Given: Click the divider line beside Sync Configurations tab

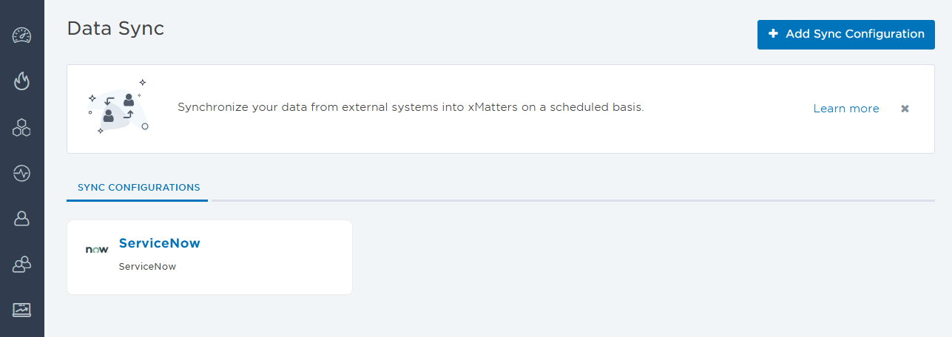Looking at the screenshot, I should (x=573, y=200).
